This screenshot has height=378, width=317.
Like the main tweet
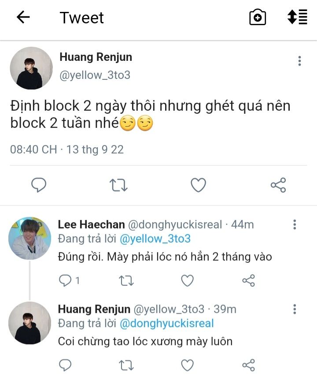(198, 185)
